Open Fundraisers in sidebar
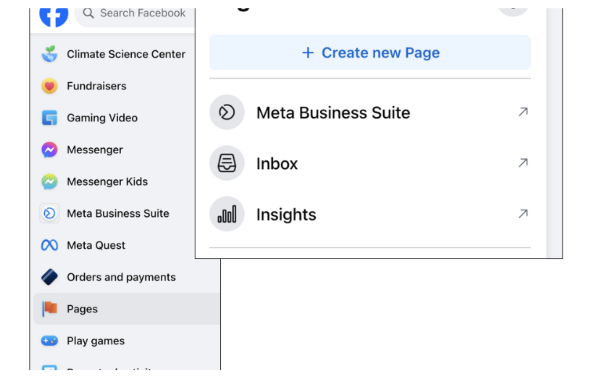The height and width of the screenshot is (382, 589). [x=97, y=86]
